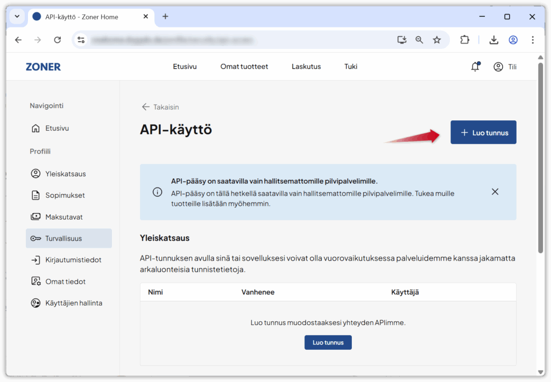
Task: Click the Etusivu home icon in sidebar
Action: tap(34, 128)
